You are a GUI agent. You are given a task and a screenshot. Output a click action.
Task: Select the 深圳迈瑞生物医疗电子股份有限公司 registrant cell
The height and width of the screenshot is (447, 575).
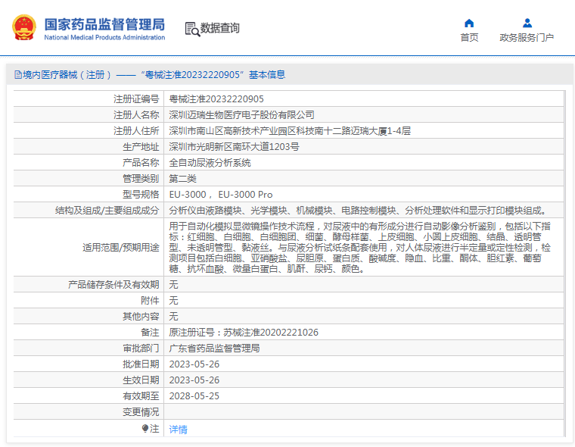[x=241, y=115]
